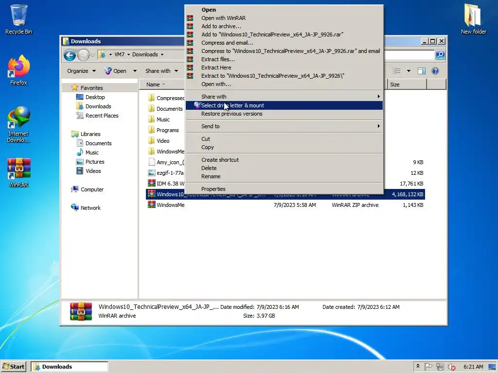The height and width of the screenshot is (373, 498).
Task: Open New folder on desktop
Action: point(473,19)
